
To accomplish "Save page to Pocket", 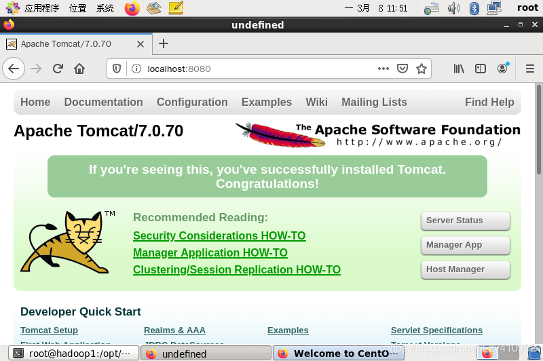I will (x=402, y=69).
